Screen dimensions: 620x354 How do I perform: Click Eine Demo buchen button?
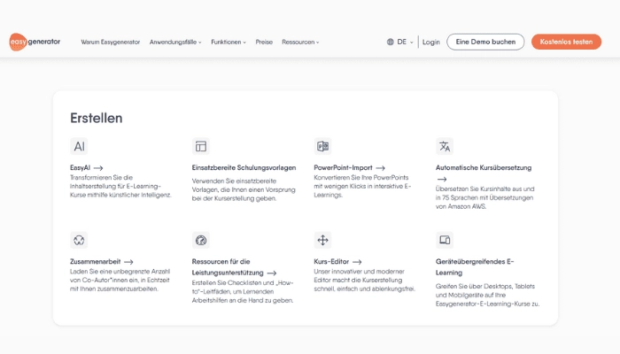pyautogui.click(x=485, y=42)
